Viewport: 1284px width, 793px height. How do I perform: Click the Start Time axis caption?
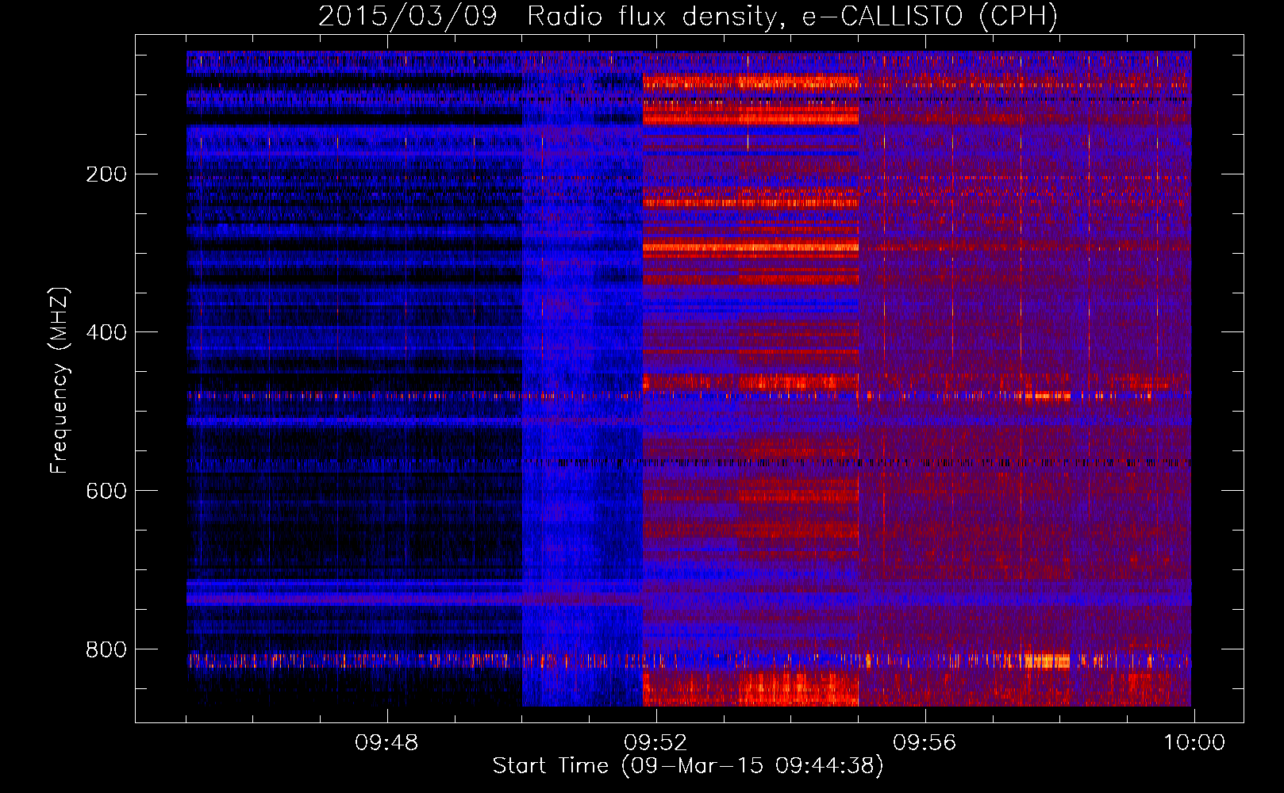pos(688,766)
